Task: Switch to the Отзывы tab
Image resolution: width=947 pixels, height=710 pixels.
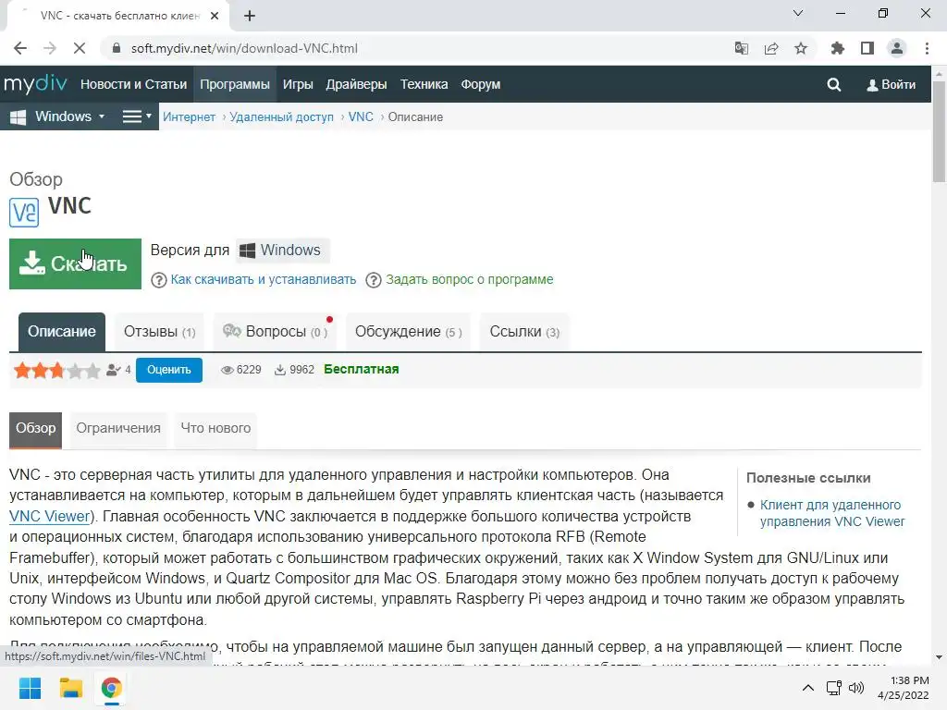Action: click(159, 332)
